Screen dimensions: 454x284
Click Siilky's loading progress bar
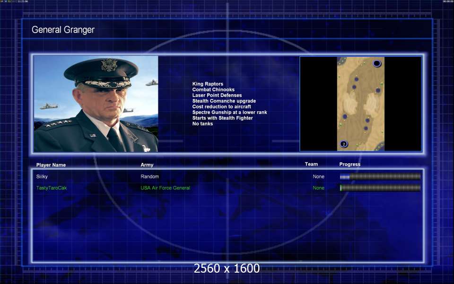[380, 177]
